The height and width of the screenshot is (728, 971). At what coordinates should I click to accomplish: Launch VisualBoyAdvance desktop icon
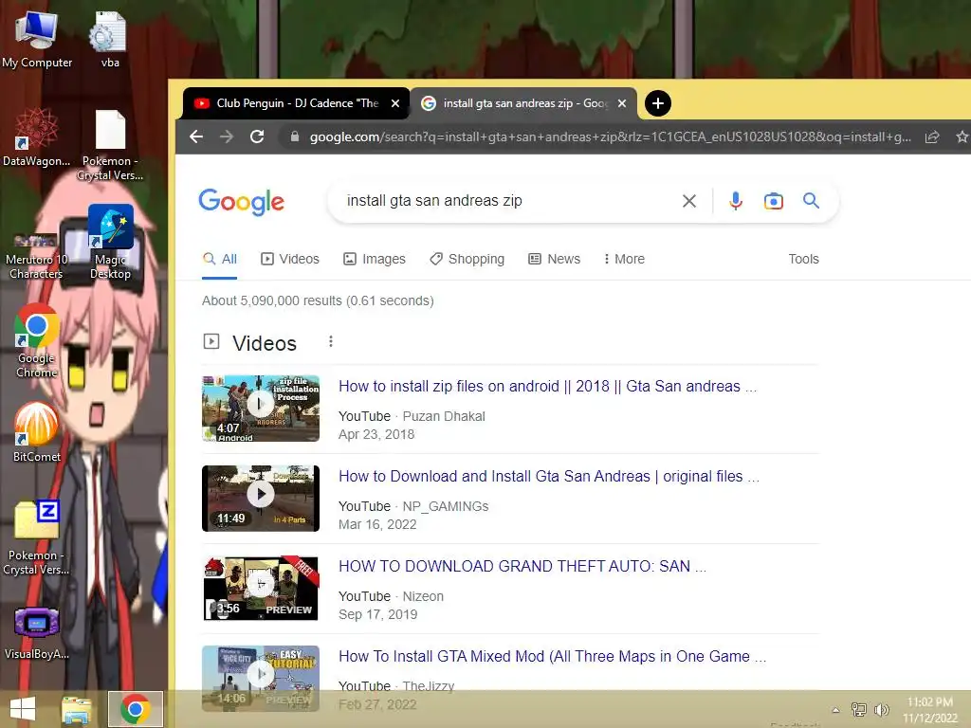coord(37,632)
